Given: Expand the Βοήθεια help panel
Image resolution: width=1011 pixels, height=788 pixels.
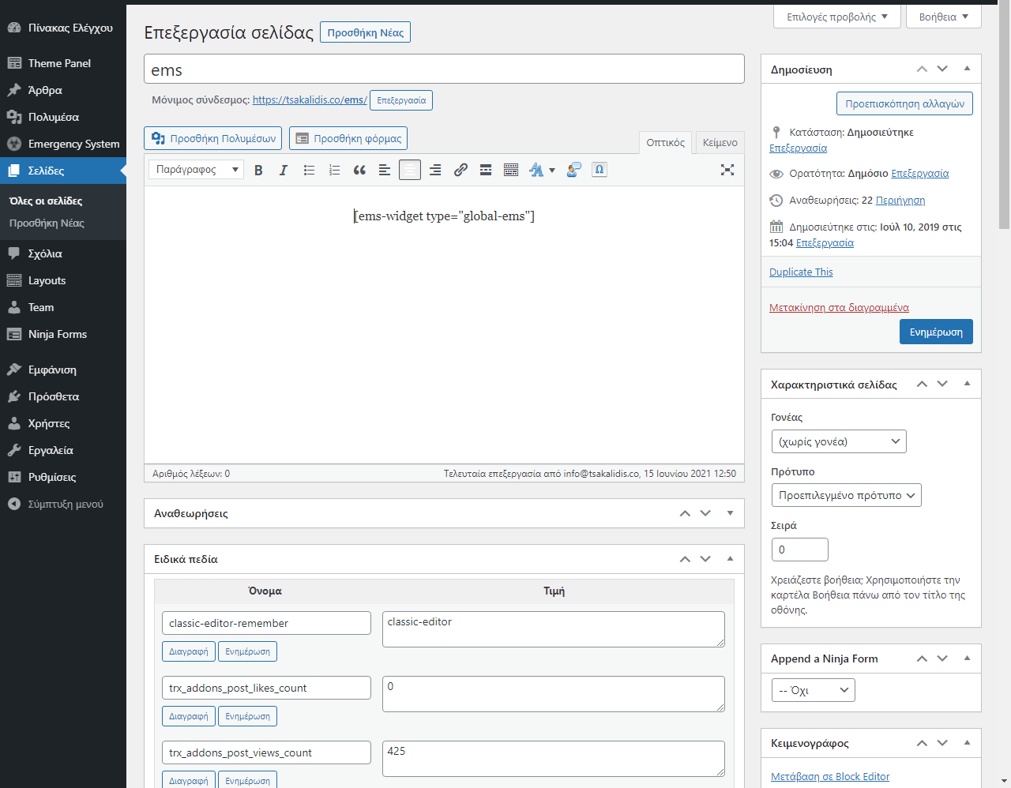Looking at the screenshot, I should click(943, 17).
